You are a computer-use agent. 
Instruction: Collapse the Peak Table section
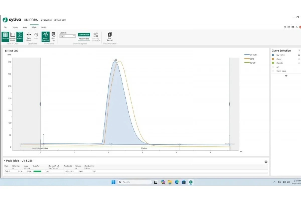4,161
